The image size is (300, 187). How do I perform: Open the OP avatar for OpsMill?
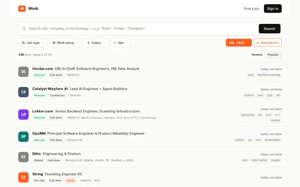point(23,137)
